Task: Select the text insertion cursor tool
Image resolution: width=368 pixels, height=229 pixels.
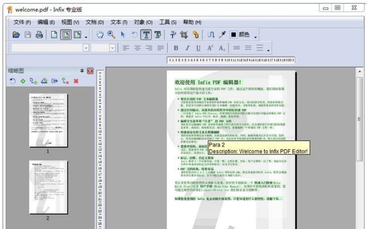Action: (173, 35)
